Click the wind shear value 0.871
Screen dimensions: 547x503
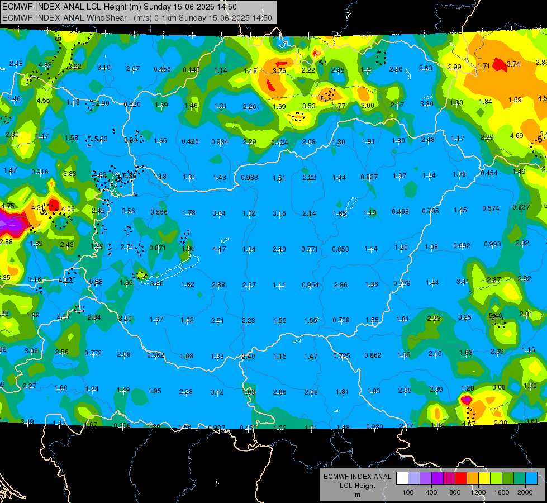158,248
